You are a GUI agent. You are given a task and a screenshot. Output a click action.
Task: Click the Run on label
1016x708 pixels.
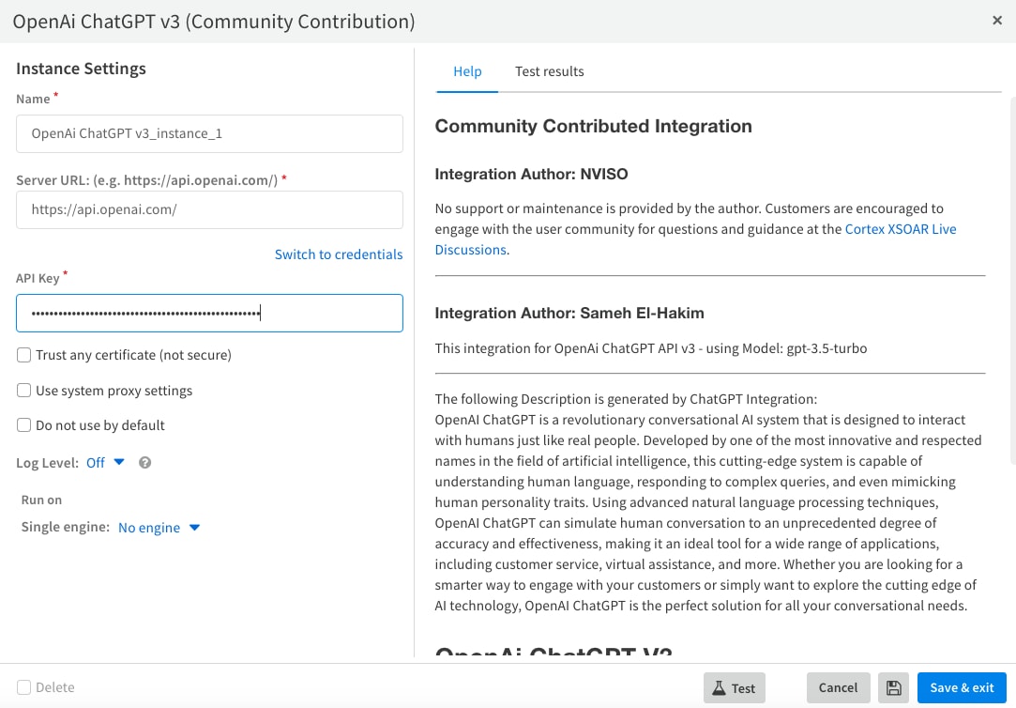[41, 500]
